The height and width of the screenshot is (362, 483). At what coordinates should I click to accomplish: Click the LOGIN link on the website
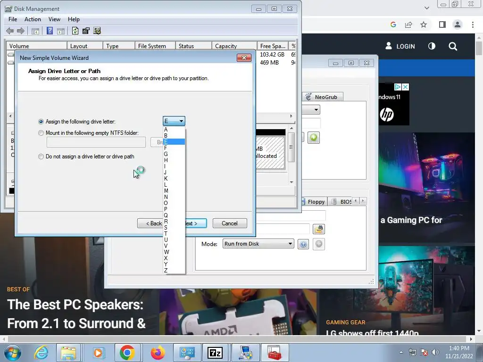pyautogui.click(x=400, y=46)
